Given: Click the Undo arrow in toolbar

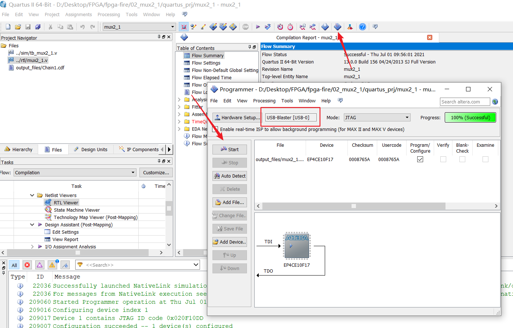Looking at the screenshot, I should point(83,27).
